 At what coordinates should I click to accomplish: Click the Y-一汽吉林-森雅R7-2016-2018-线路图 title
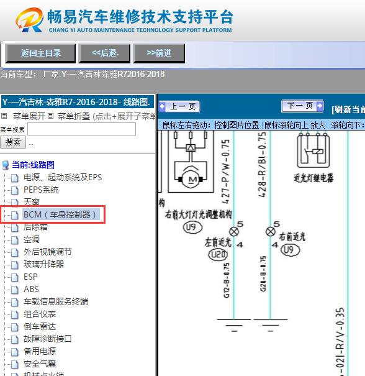pyautogui.click(x=76, y=103)
